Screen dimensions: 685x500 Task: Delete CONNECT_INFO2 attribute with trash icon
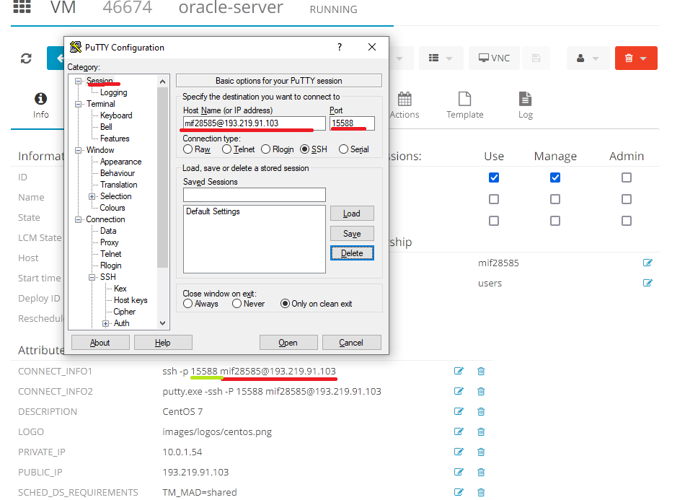click(481, 391)
